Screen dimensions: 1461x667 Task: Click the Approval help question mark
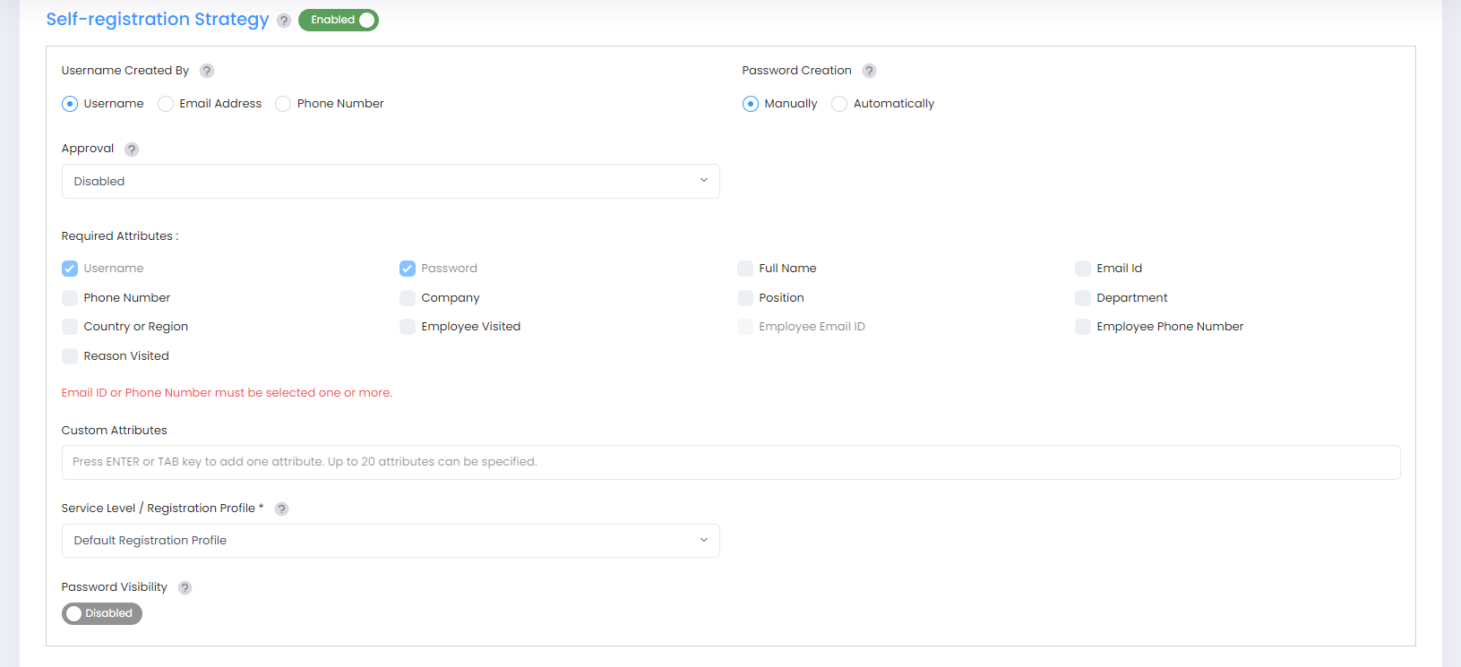[x=132, y=150]
